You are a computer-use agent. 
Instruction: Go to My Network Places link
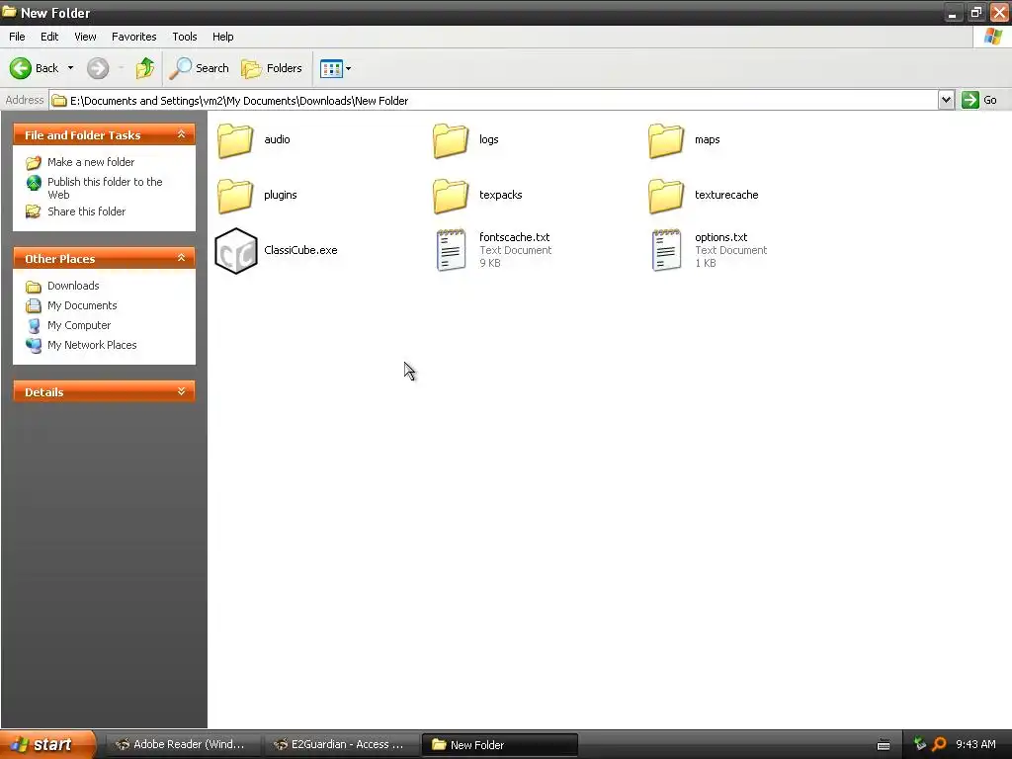point(92,345)
